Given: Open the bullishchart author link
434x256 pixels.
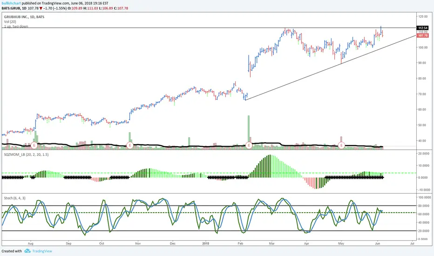Looking at the screenshot, I should tap(11, 3).
